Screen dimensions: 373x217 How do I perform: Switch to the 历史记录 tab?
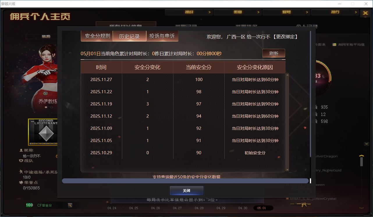tap(129, 36)
